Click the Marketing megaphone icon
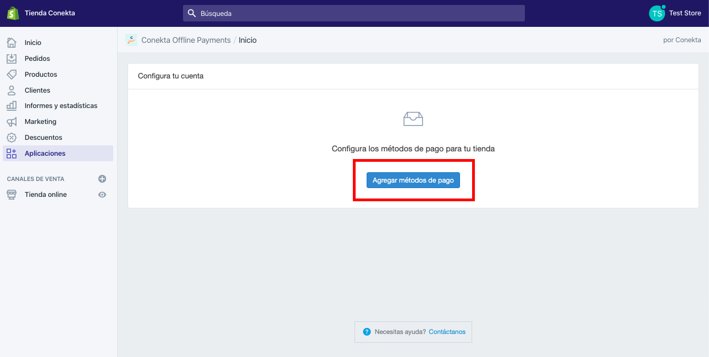The height and width of the screenshot is (357, 709). tap(12, 121)
